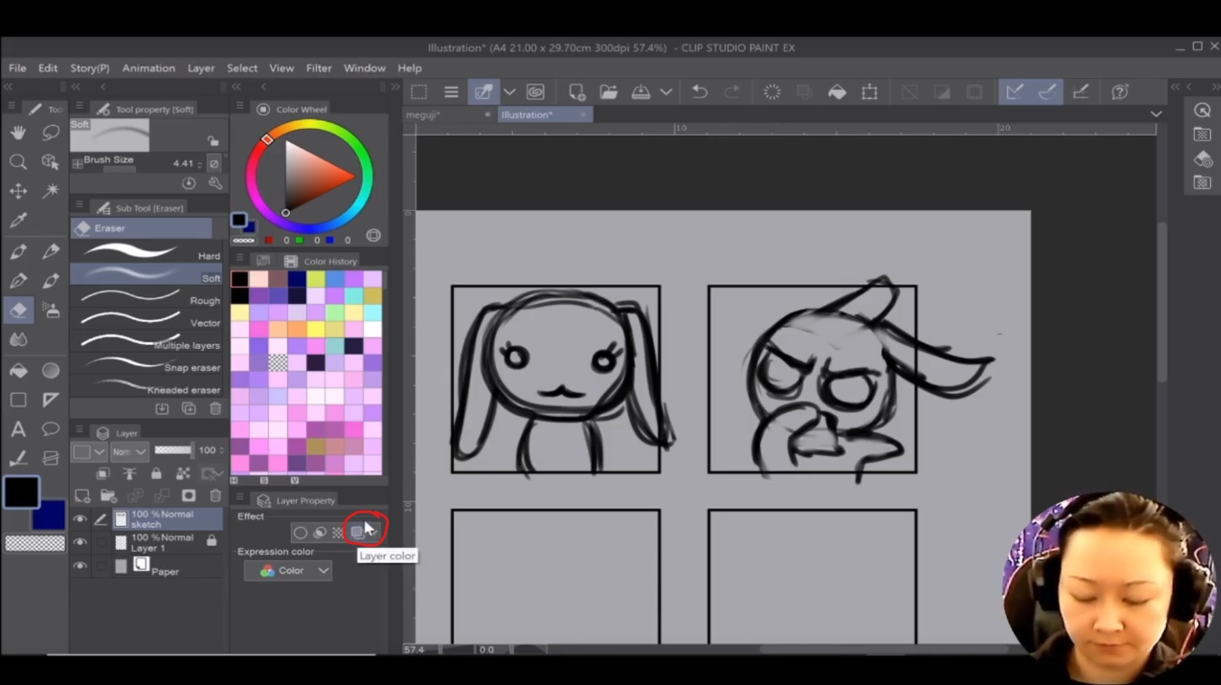The image size is (1221, 685).
Task: Pick the Eyedropper tool
Action: coord(18,221)
